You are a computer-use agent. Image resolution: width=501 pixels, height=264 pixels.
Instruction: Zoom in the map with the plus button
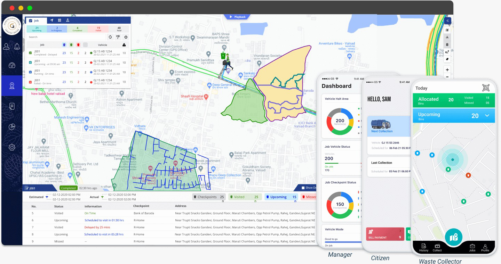[x=447, y=70]
